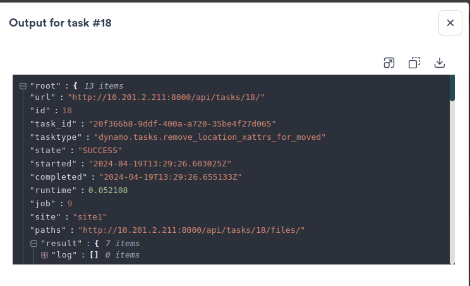The width and height of the screenshot is (470, 286).
Task: Click the runtime value 0.052108
Action: (x=108, y=190)
